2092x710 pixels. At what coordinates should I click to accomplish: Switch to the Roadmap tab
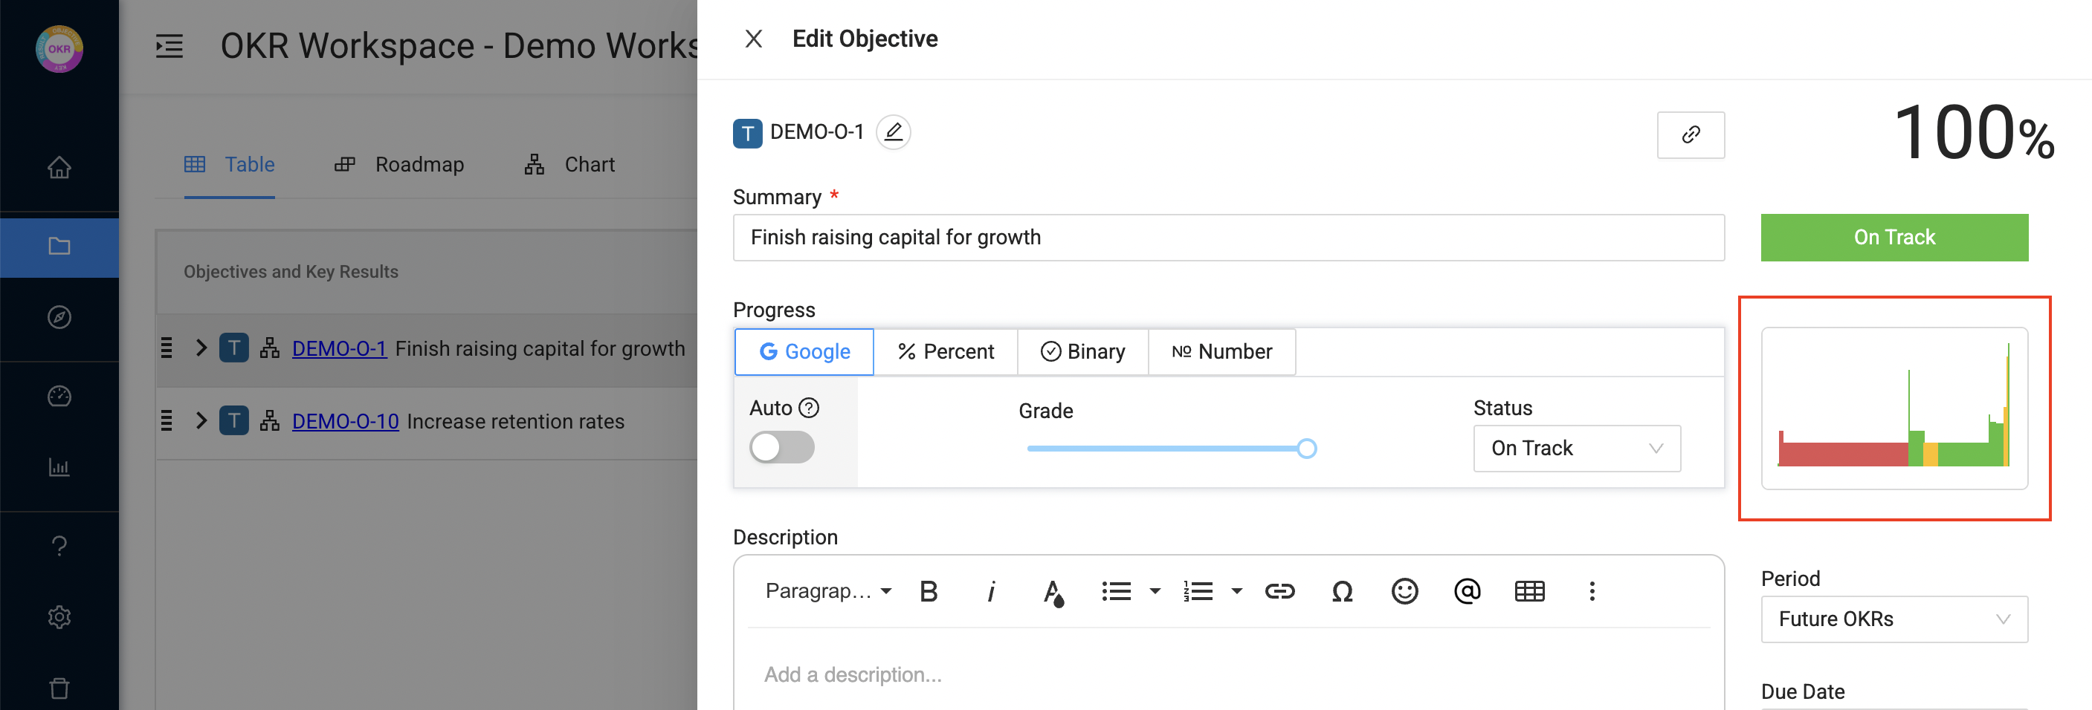(x=399, y=165)
